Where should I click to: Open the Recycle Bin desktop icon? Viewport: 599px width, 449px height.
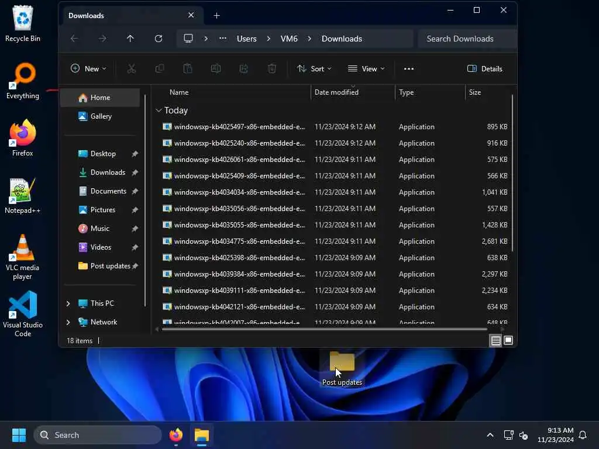pyautogui.click(x=23, y=23)
